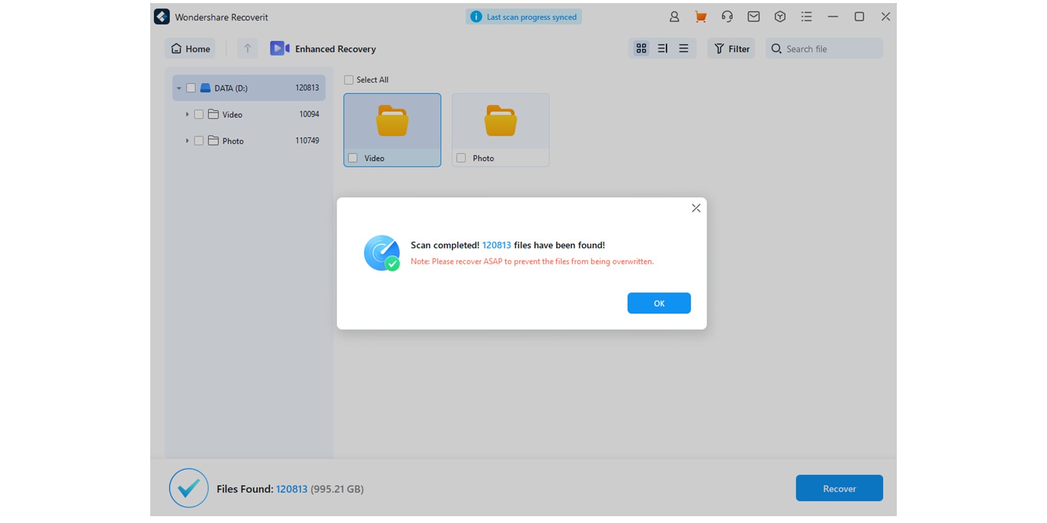Click the Enhanced Recovery video icon
Screen dimensions: 1047x523
(279, 49)
